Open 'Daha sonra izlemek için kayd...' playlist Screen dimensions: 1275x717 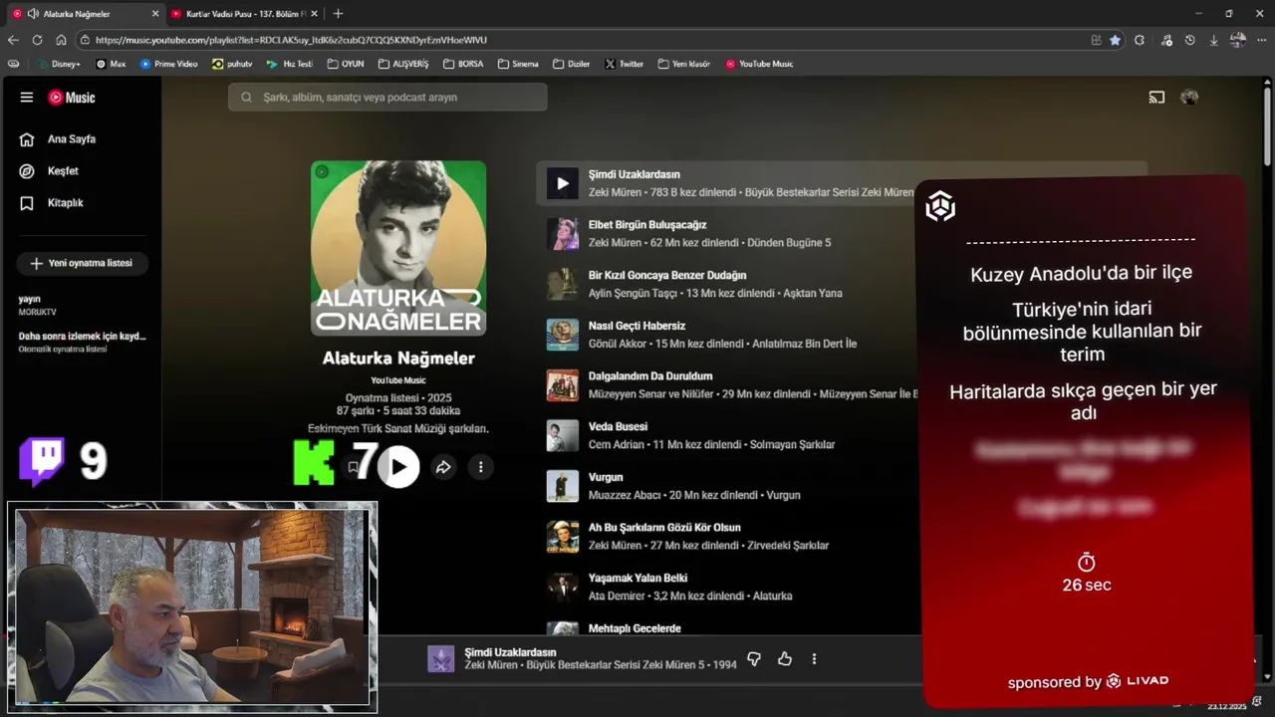(x=82, y=342)
